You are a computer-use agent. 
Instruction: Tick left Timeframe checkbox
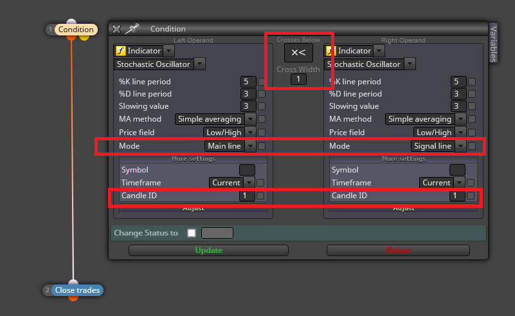tap(260, 183)
